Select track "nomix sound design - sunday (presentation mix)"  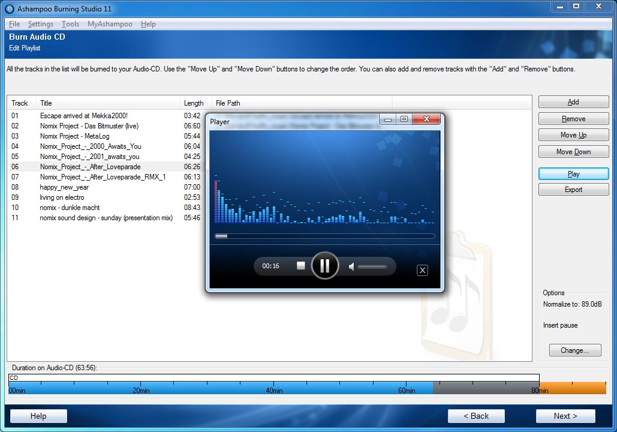coord(106,218)
